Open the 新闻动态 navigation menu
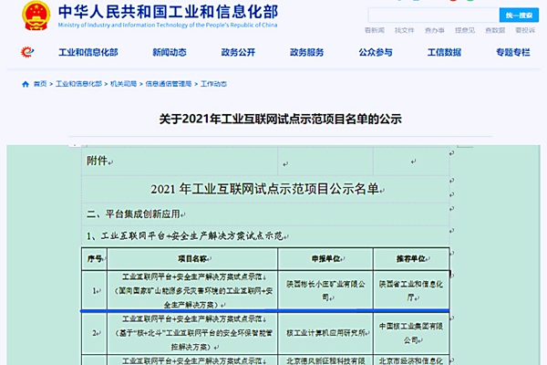Screen dimensions: 547x365 tap(170, 52)
